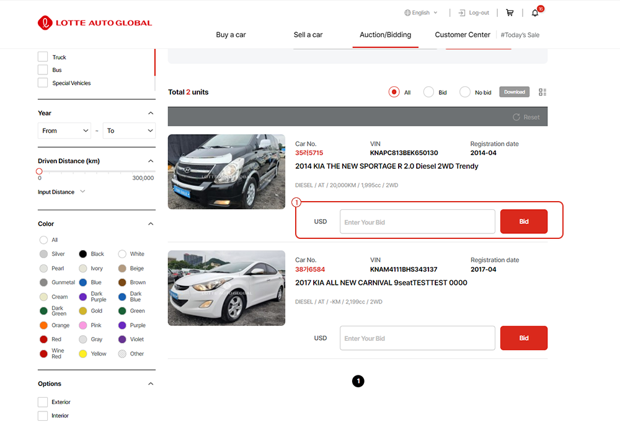The image size is (620, 422).
Task: Open the notification bell icon
Action: point(535,12)
